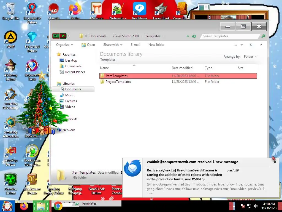Focus the Search Templates field

(x=230, y=36)
